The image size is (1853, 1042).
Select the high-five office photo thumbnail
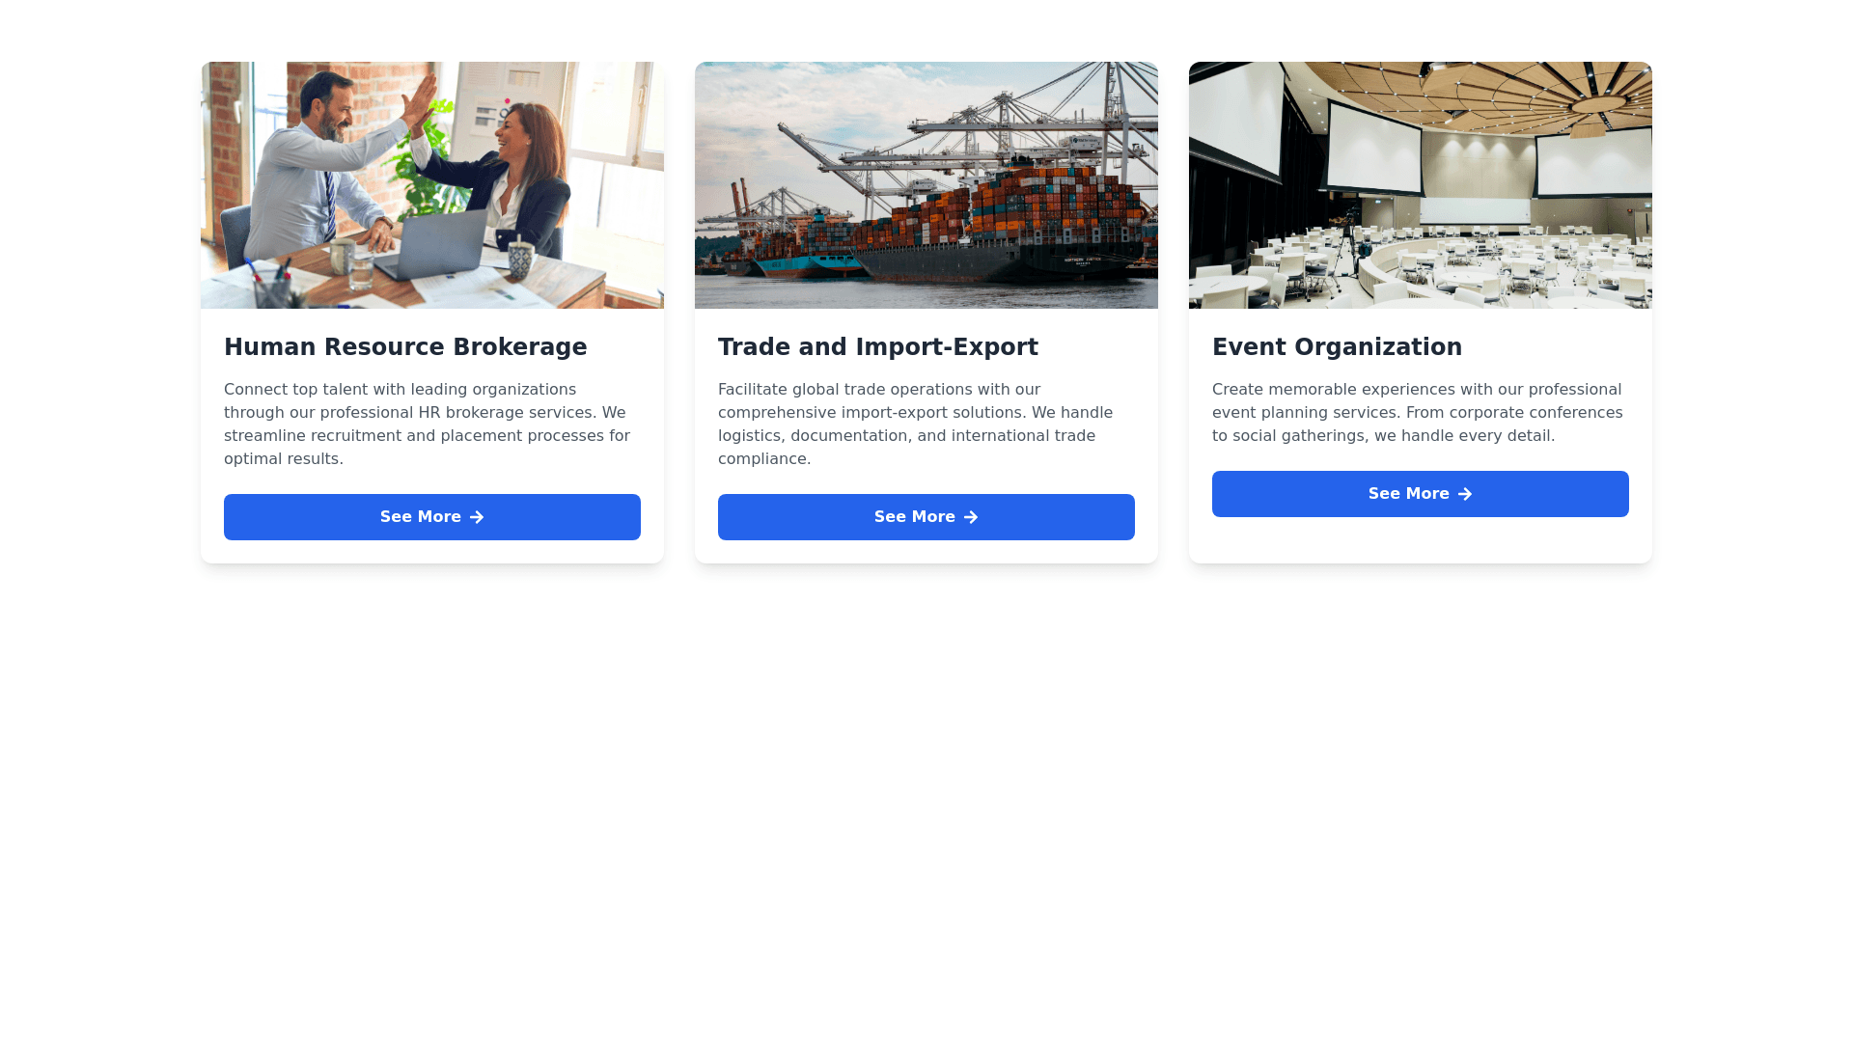pos(432,185)
